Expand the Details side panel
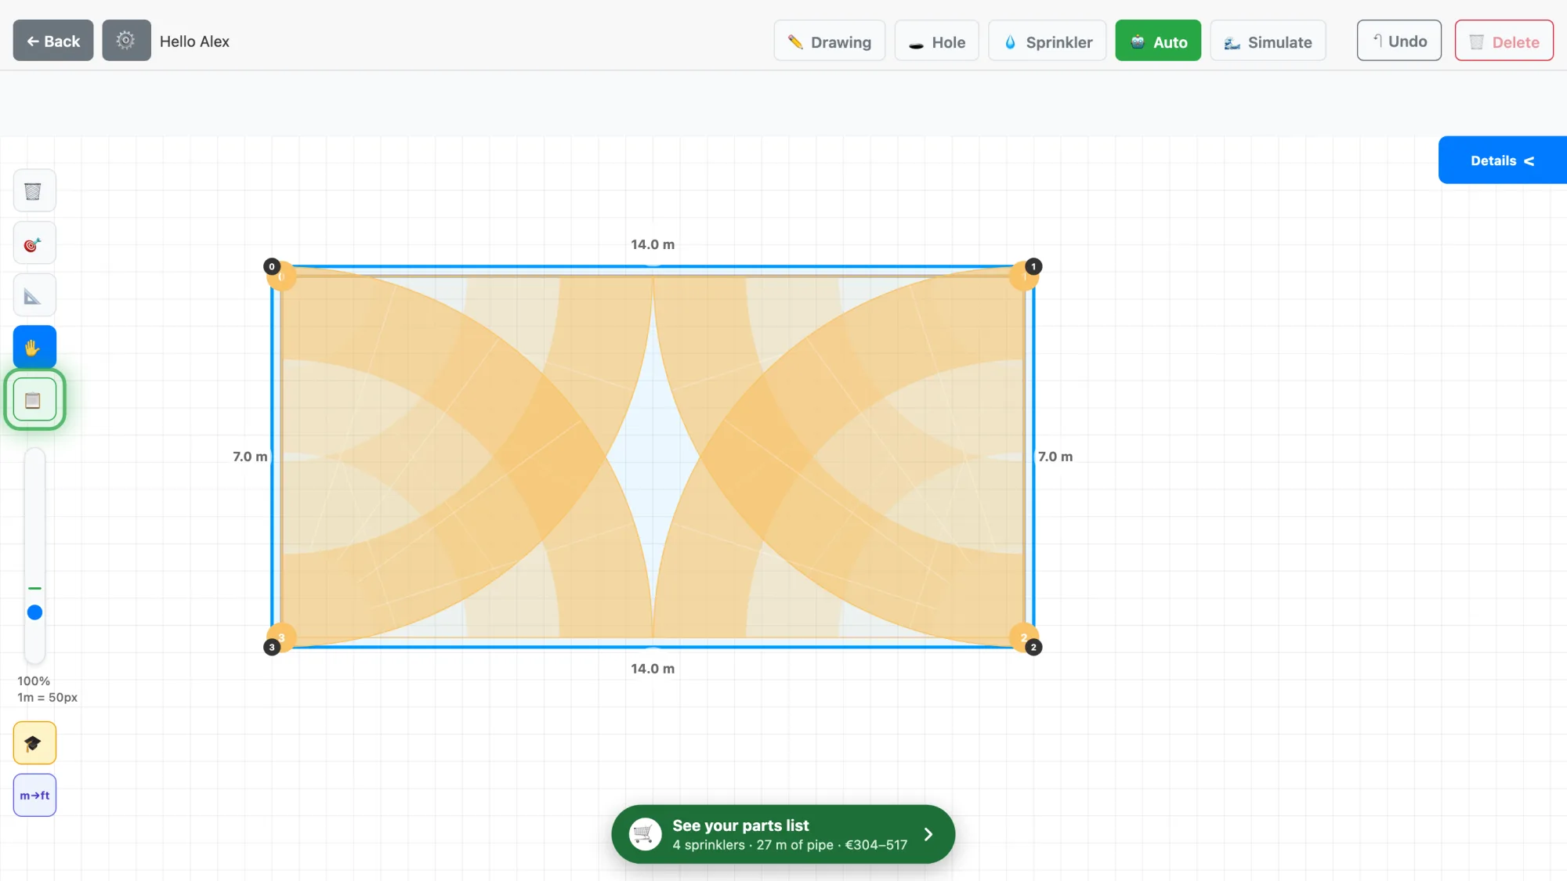The width and height of the screenshot is (1567, 881). coord(1503,161)
